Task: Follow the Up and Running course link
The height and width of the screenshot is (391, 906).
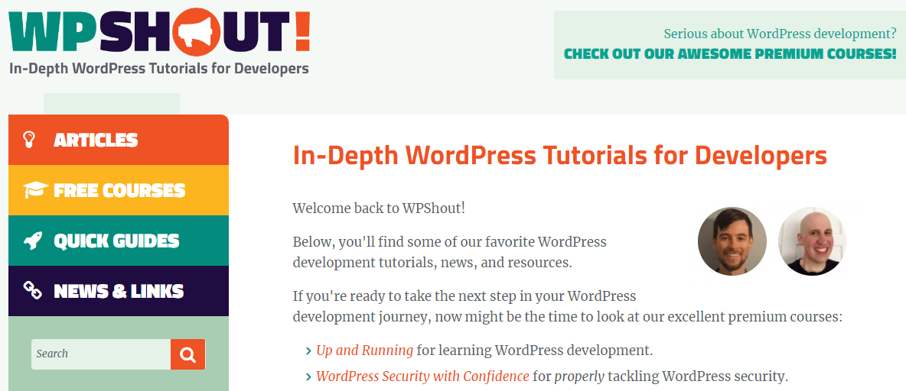Action: (364, 350)
